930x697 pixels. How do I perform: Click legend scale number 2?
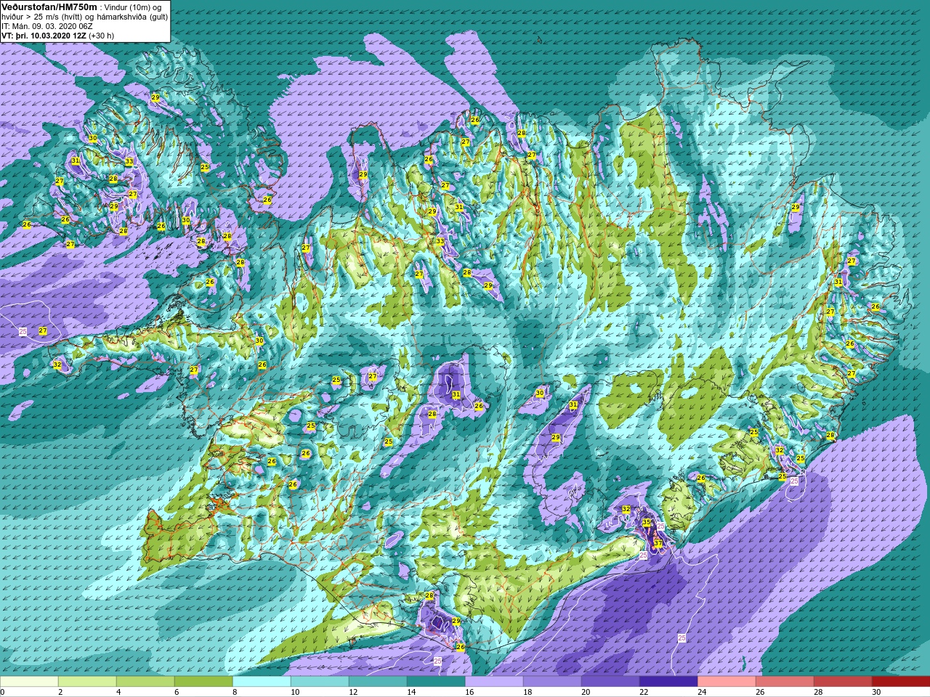click(x=60, y=692)
